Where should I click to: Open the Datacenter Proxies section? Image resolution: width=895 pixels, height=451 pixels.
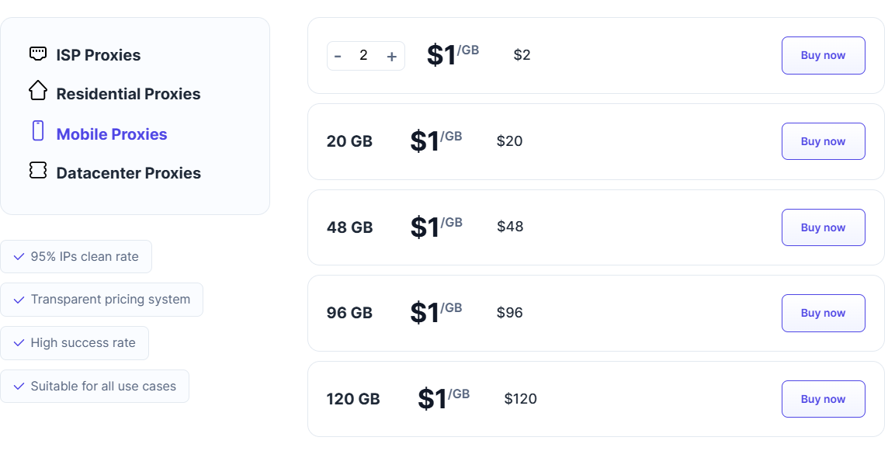click(x=128, y=172)
